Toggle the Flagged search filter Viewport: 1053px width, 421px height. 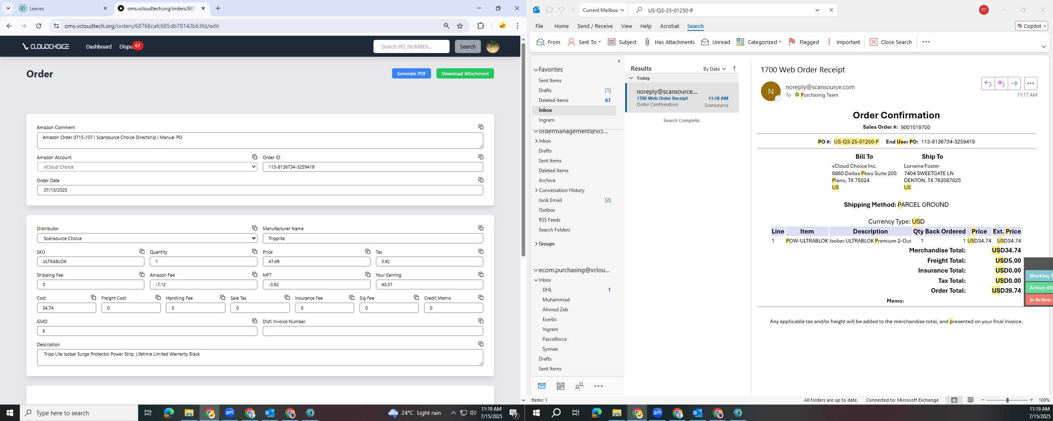click(x=804, y=42)
